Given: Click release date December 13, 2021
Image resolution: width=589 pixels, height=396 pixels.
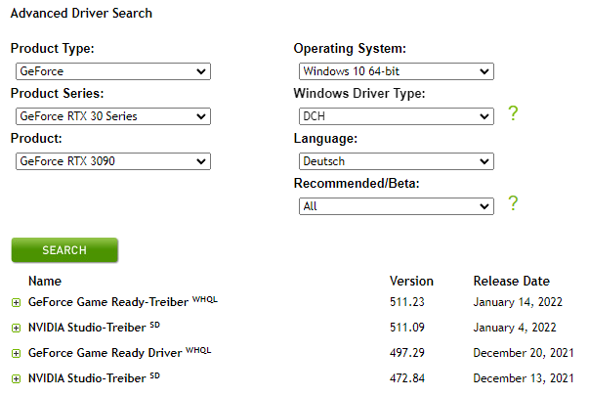Looking at the screenshot, I should click(x=524, y=378).
